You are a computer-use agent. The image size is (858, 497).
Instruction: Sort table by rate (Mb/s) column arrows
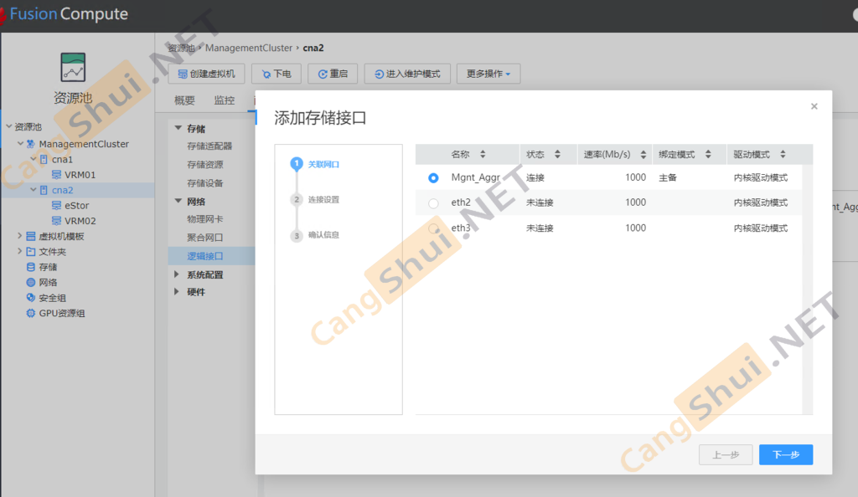click(643, 155)
